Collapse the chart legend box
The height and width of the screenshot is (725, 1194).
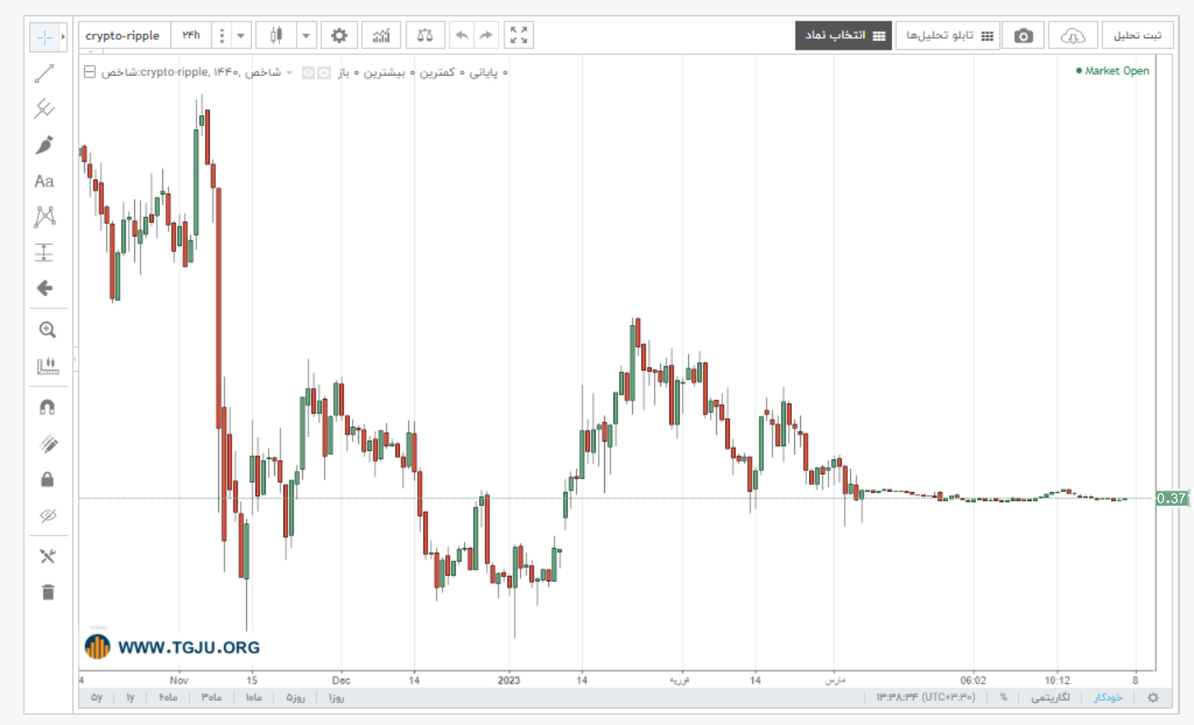pos(89,72)
